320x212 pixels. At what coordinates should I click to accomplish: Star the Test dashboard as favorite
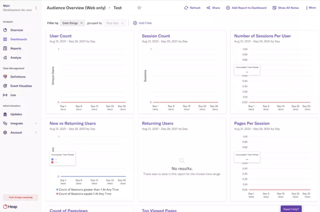point(139,8)
